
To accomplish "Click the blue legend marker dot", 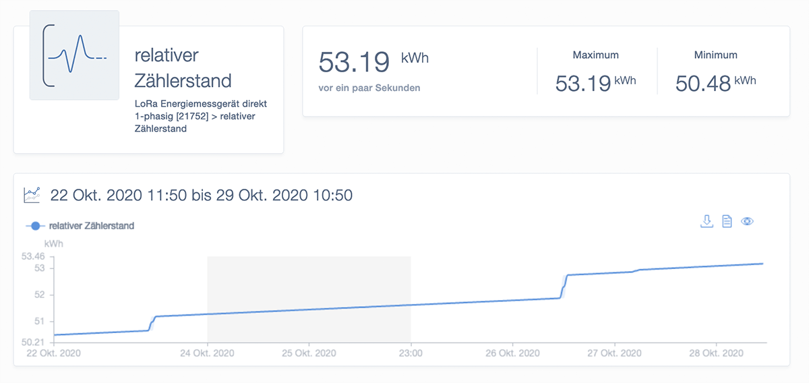I will coord(35,226).
